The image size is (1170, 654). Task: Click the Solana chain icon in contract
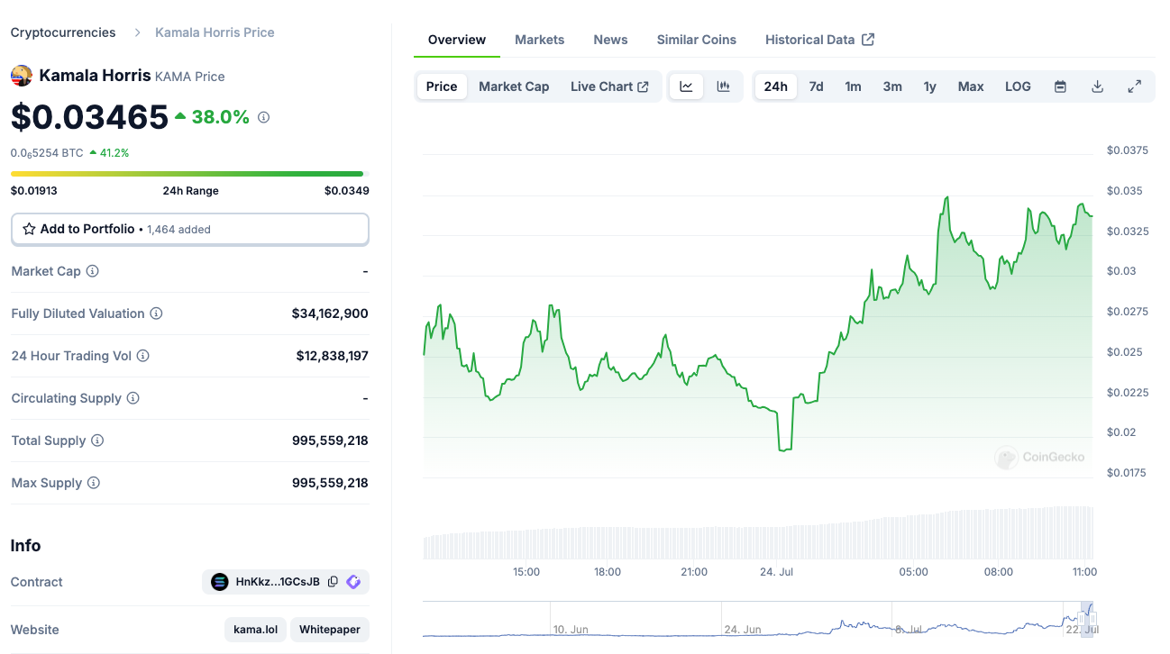[x=220, y=582]
